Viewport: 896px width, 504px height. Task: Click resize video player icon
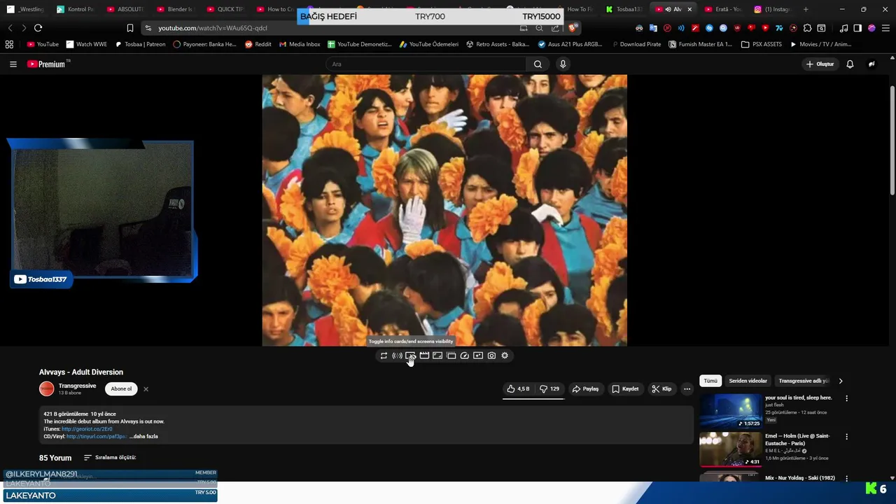coord(437,356)
